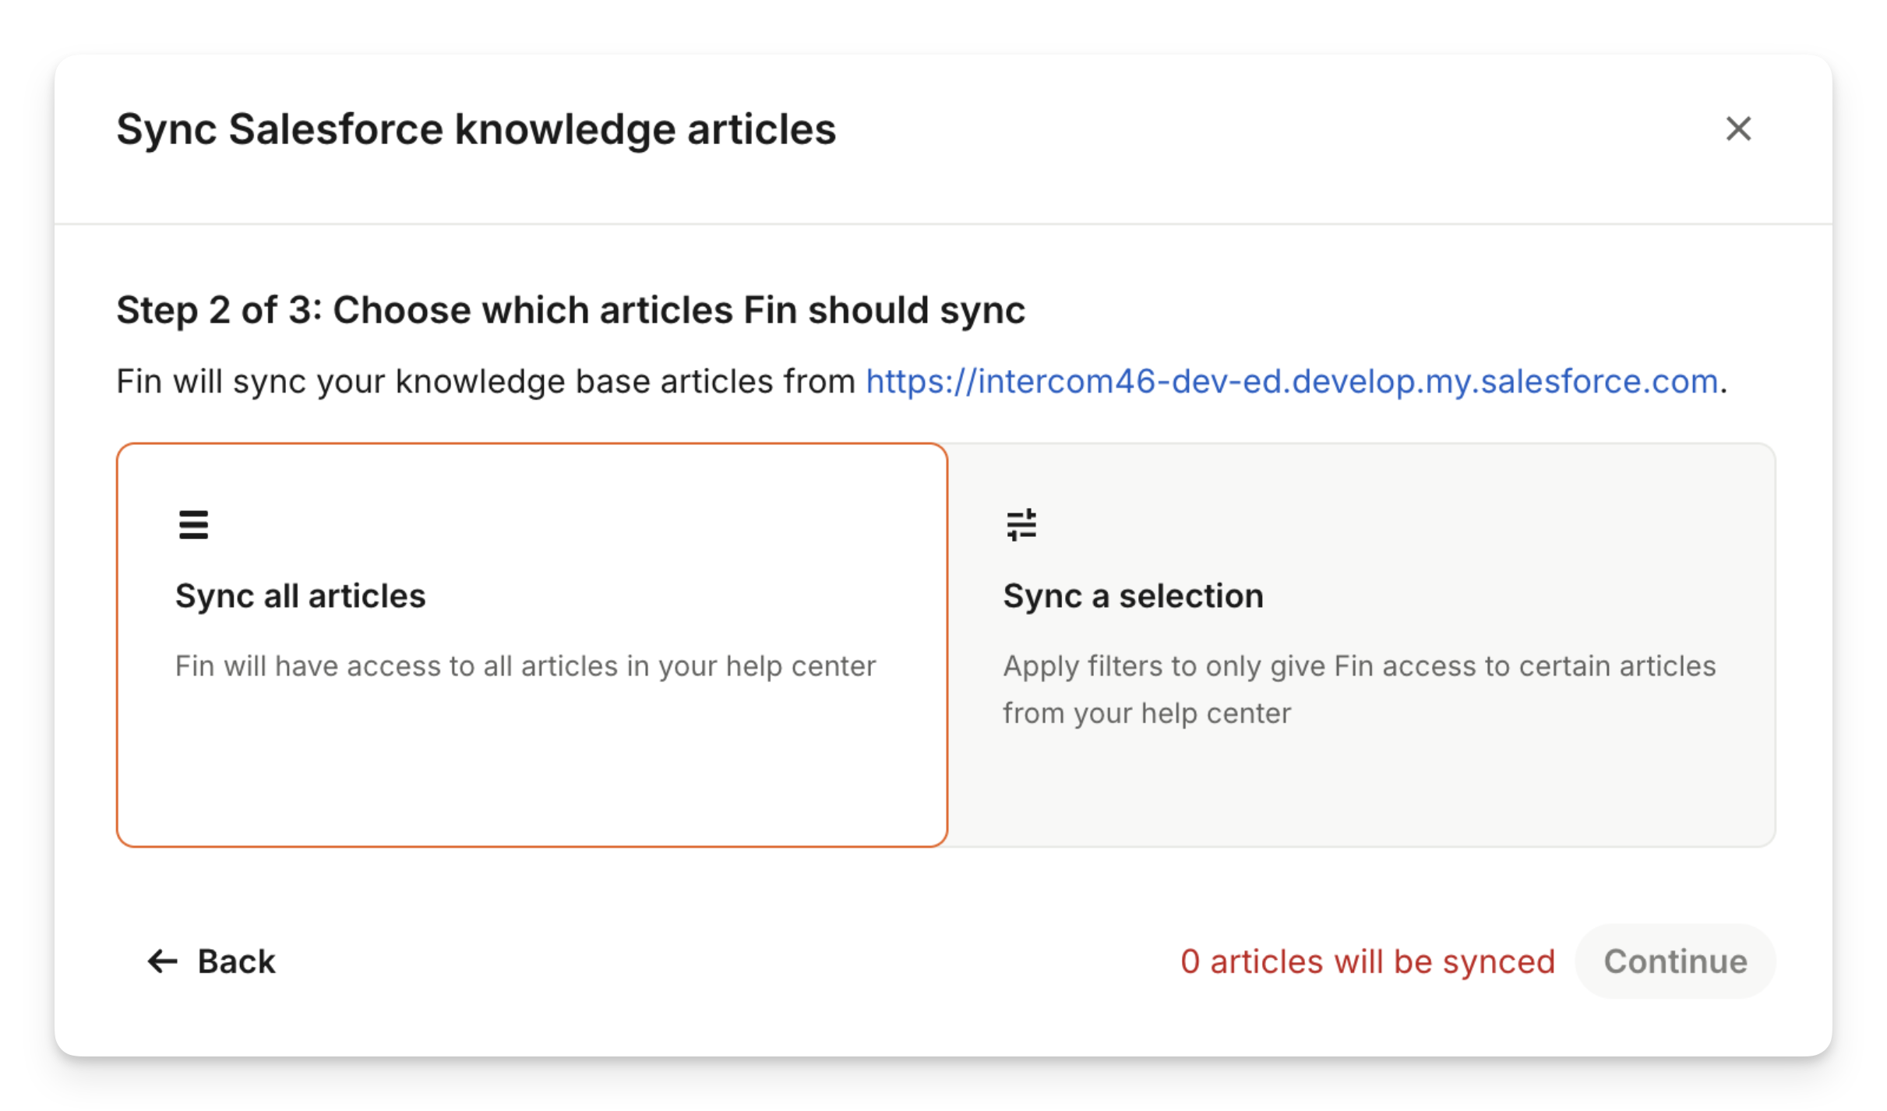Click the Step 2 of 3 heading
The image size is (1887, 1111).
click(x=570, y=310)
